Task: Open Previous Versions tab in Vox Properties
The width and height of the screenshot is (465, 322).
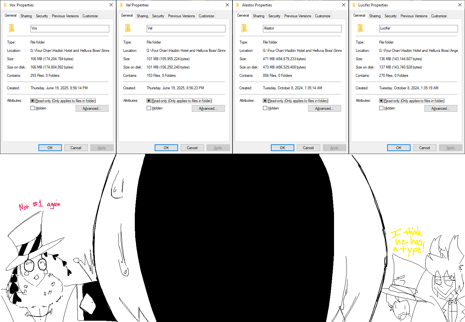Action: (65, 16)
